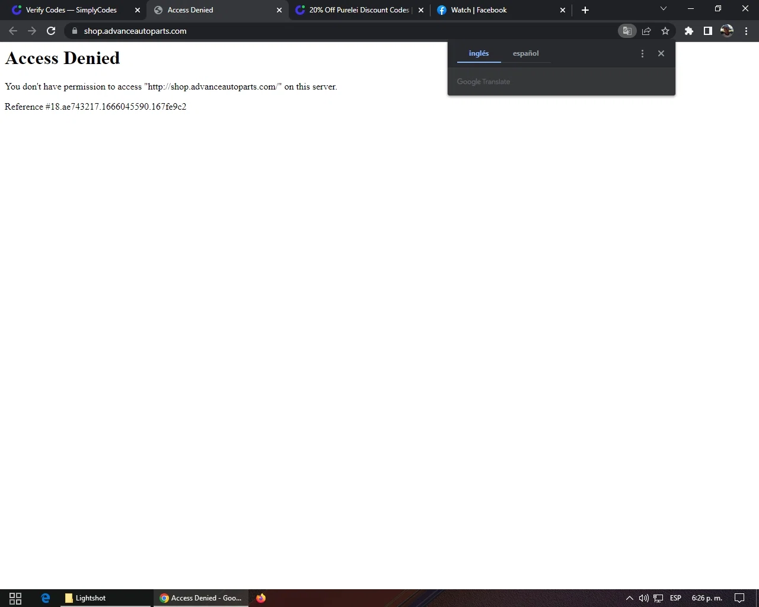The image size is (759, 607).
Task: Toggle the browser side panel icon
Action: click(x=708, y=31)
